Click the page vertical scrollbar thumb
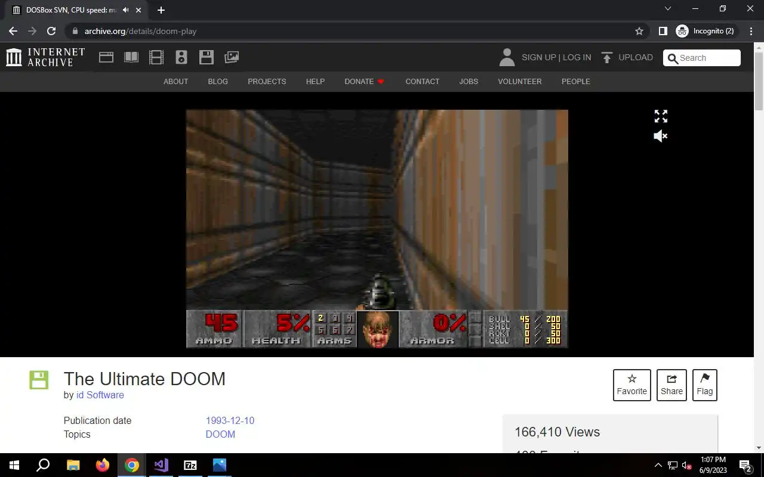Screen dimensions: 764x477 759,81
